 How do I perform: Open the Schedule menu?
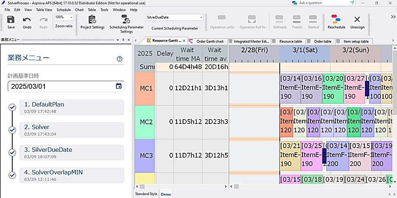point(64,10)
